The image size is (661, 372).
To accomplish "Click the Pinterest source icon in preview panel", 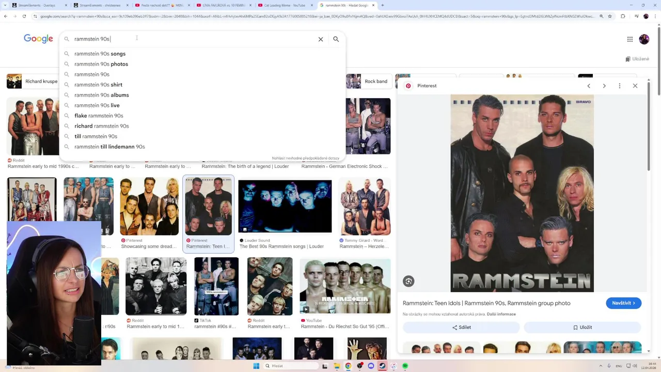I will 408,86.
